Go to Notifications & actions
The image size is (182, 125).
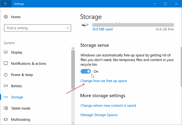click(x=29, y=64)
